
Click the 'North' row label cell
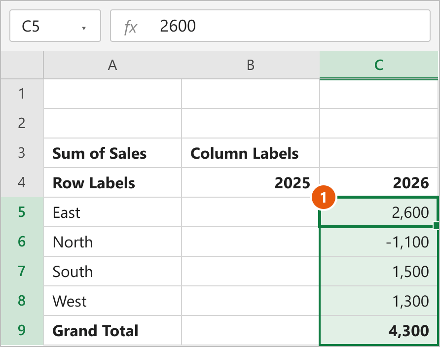coord(112,242)
